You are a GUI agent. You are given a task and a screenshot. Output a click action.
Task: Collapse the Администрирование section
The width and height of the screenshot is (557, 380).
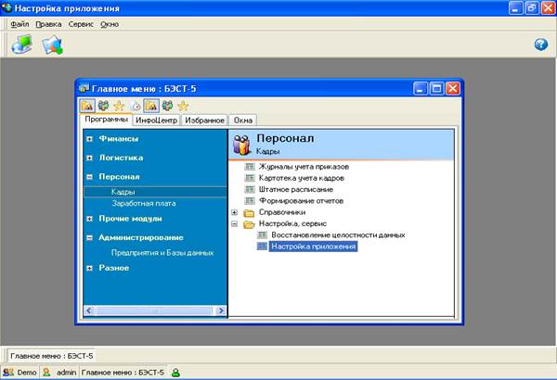[x=89, y=237]
